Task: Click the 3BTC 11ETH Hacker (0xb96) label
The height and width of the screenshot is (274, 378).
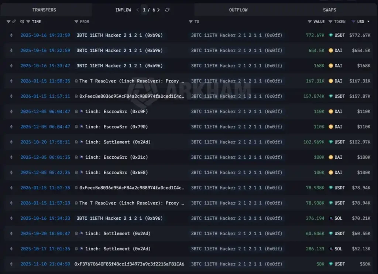Action: pyautogui.click(x=120, y=35)
